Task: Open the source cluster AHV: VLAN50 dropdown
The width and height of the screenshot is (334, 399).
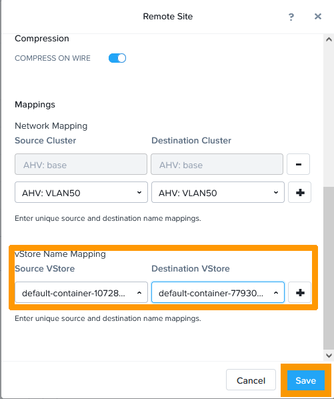Action: (81, 192)
